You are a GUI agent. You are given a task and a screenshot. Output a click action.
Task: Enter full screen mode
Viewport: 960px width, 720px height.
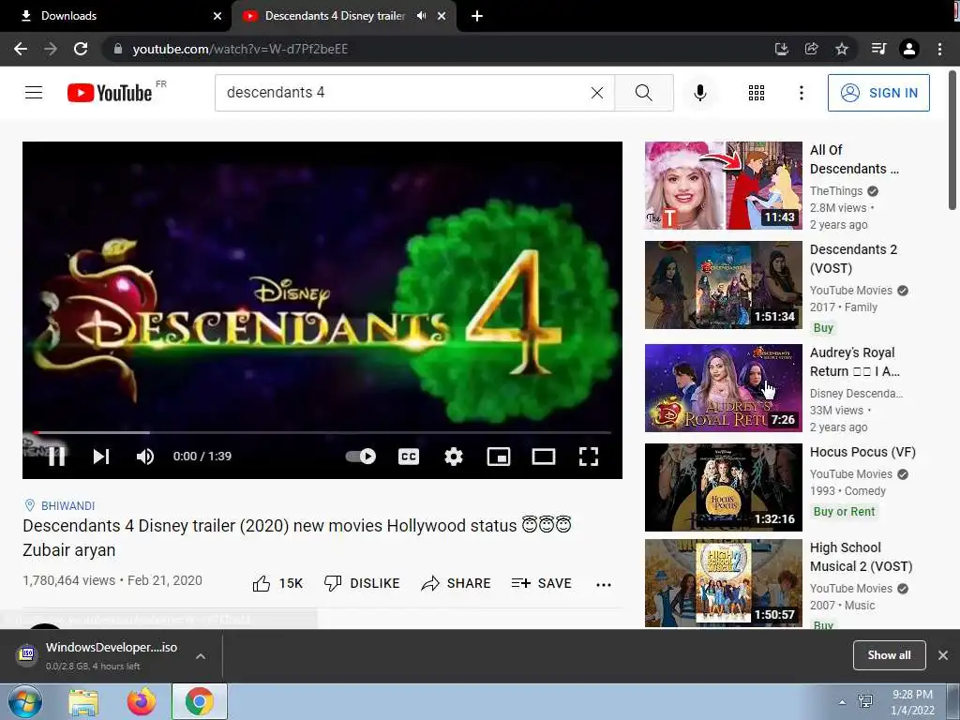coord(589,457)
